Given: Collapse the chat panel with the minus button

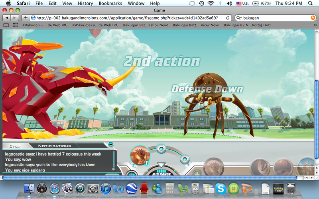Looking at the screenshot, I should coord(111,144).
